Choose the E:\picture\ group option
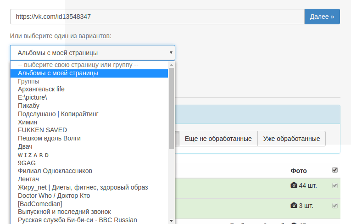This screenshot has width=351, height=224. tap(89, 97)
